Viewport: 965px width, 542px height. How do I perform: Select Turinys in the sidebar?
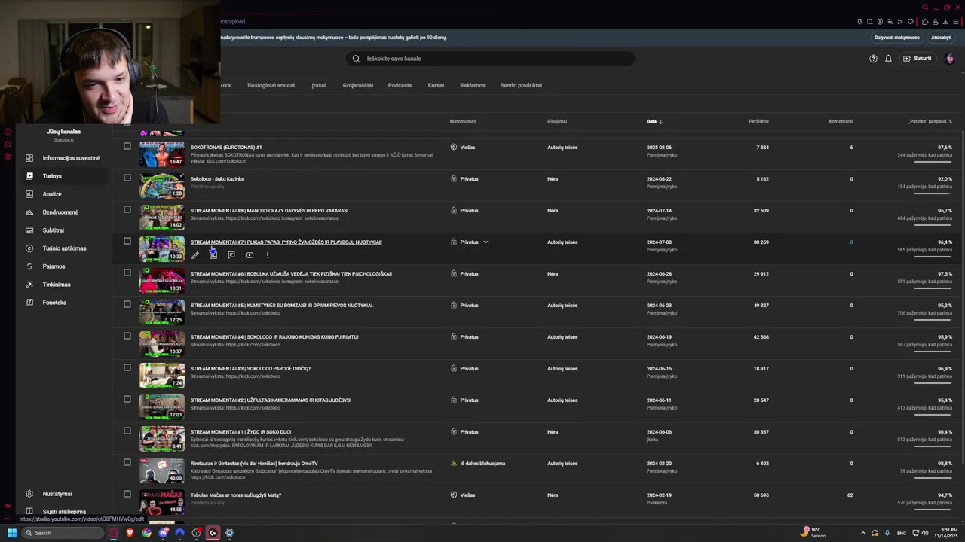pos(63,176)
